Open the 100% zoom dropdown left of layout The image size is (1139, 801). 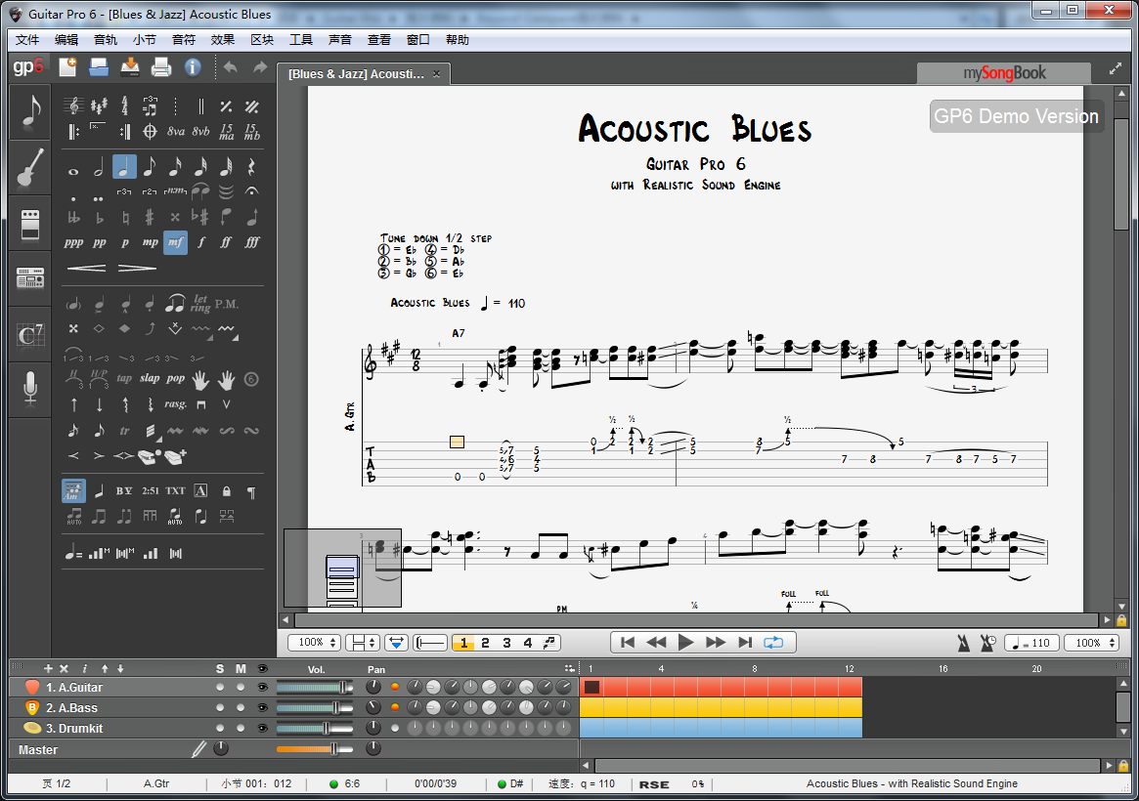(x=314, y=643)
